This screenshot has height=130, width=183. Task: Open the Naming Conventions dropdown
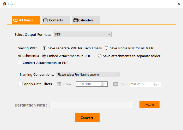point(88,75)
